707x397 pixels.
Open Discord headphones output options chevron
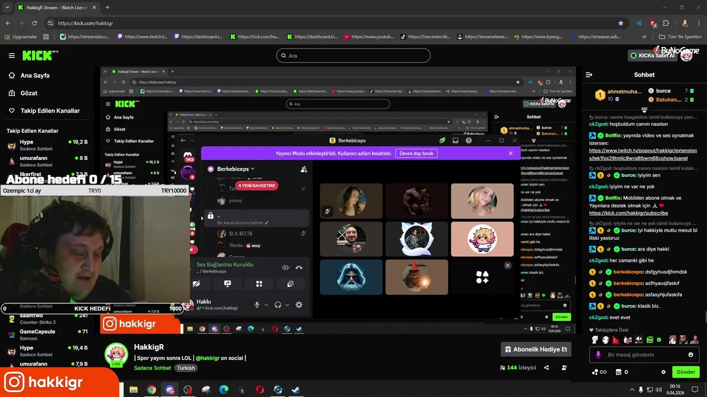point(287,305)
